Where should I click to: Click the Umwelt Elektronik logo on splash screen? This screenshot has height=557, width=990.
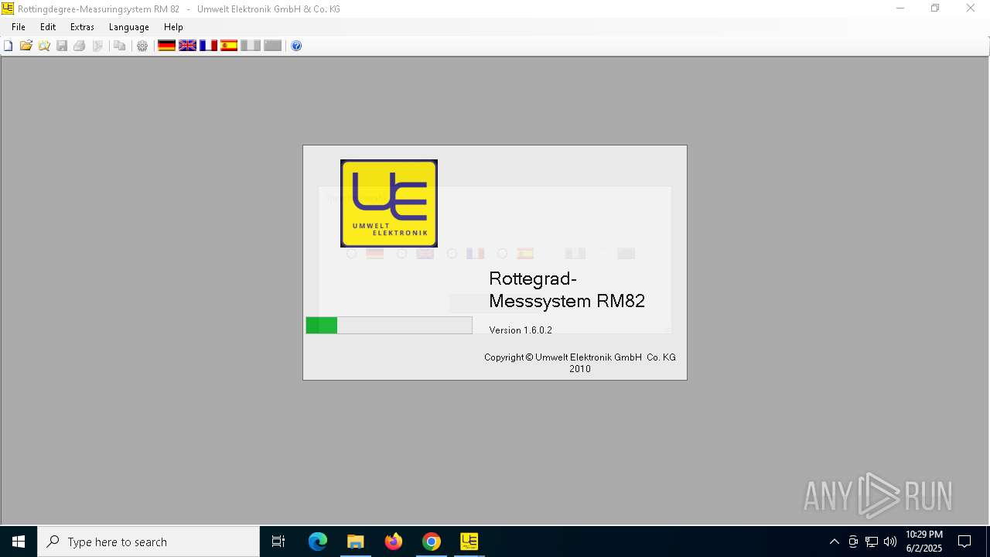[389, 203]
